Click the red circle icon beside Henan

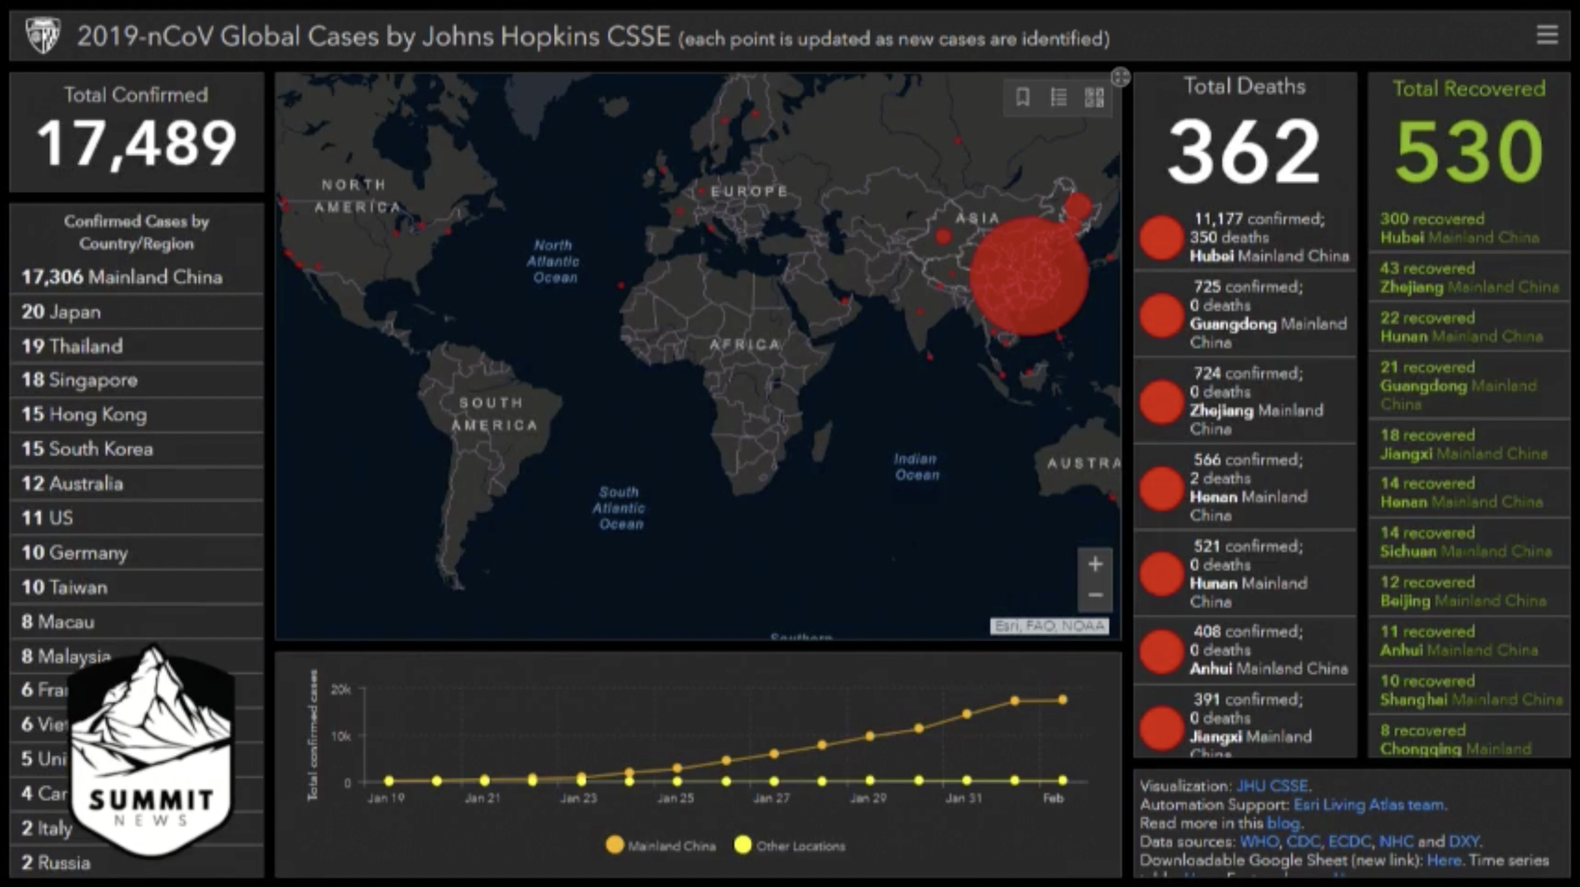[x=1161, y=488]
